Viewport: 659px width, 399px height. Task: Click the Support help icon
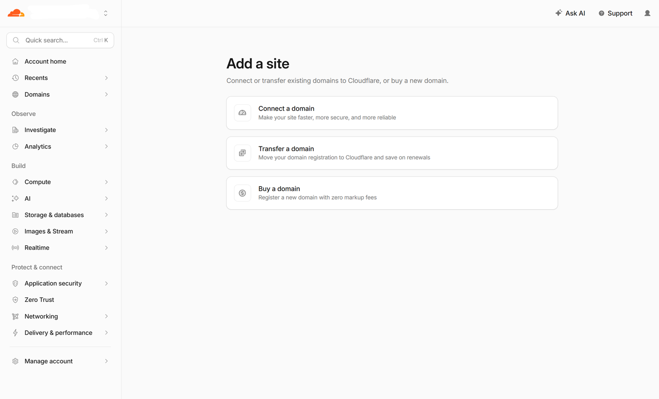(601, 13)
